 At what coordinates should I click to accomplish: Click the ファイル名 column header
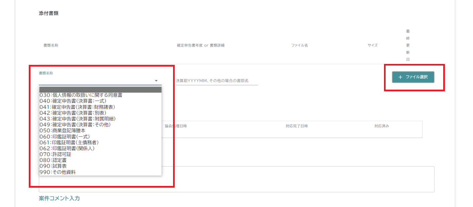click(300, 45)
